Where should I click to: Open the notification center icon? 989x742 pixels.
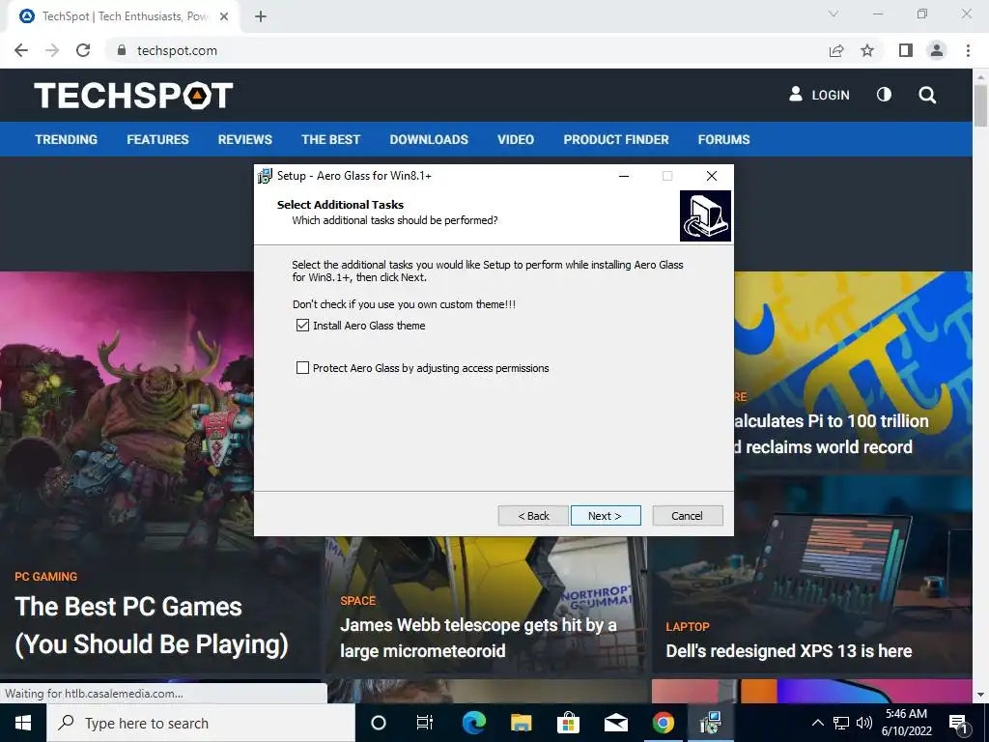pos(959,723)
